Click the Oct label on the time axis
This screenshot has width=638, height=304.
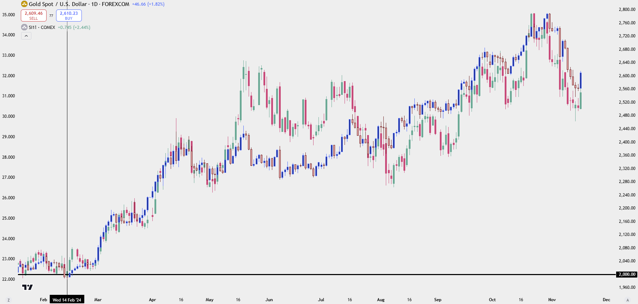pyautogui.click(x=492, y=300)
